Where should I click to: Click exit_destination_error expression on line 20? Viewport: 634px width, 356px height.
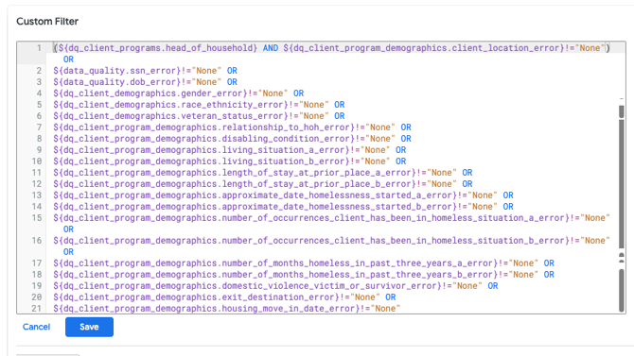click(217, 297)
